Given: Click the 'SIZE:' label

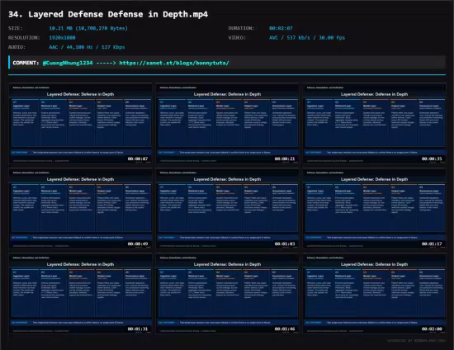Looking at the screenshot, I should pyautogui.click(x=16, y=28).
